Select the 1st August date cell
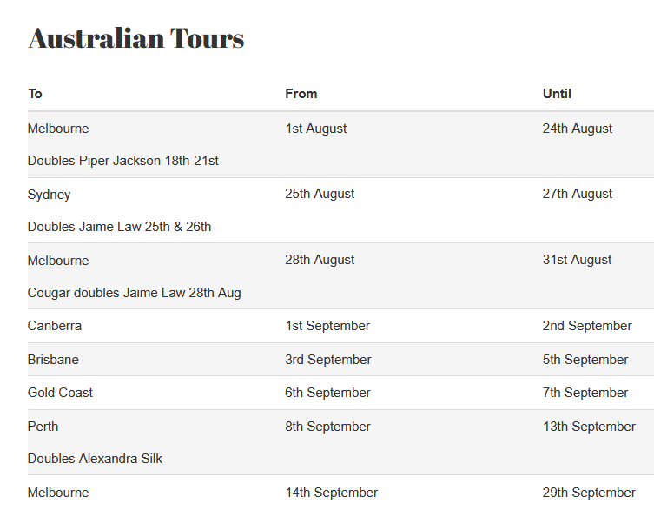654x523 pixels. tap(315, 129)
